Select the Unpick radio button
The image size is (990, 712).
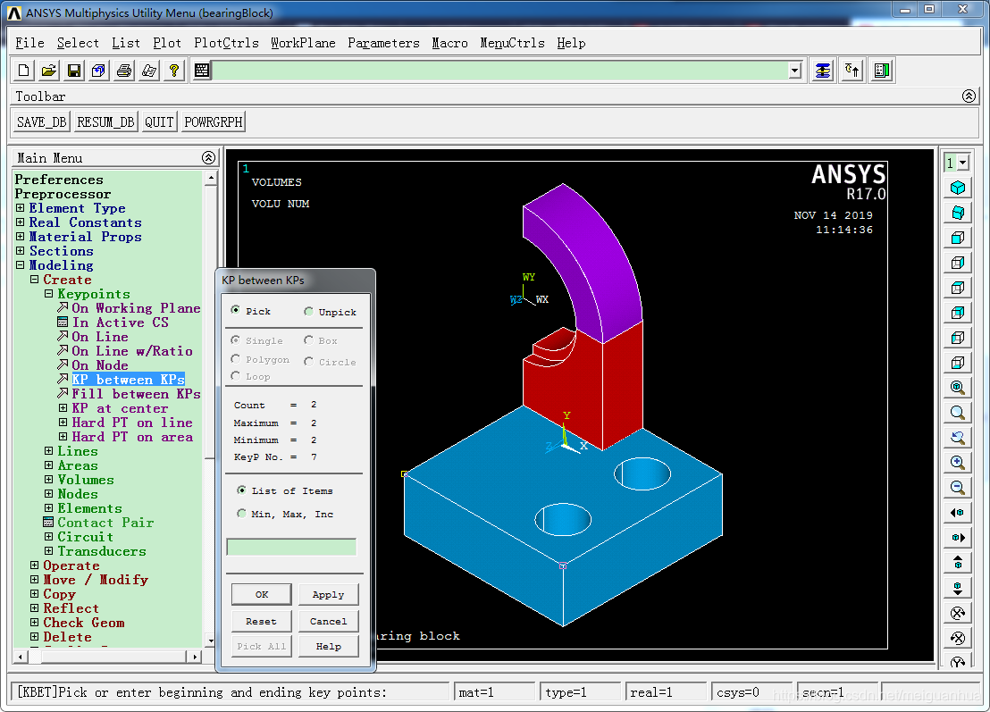309,311
